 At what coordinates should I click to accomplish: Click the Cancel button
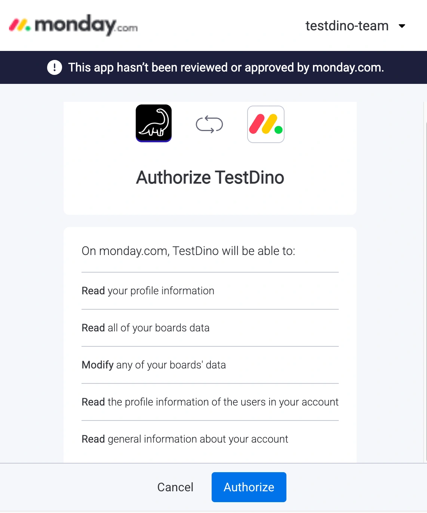[175, 487]
